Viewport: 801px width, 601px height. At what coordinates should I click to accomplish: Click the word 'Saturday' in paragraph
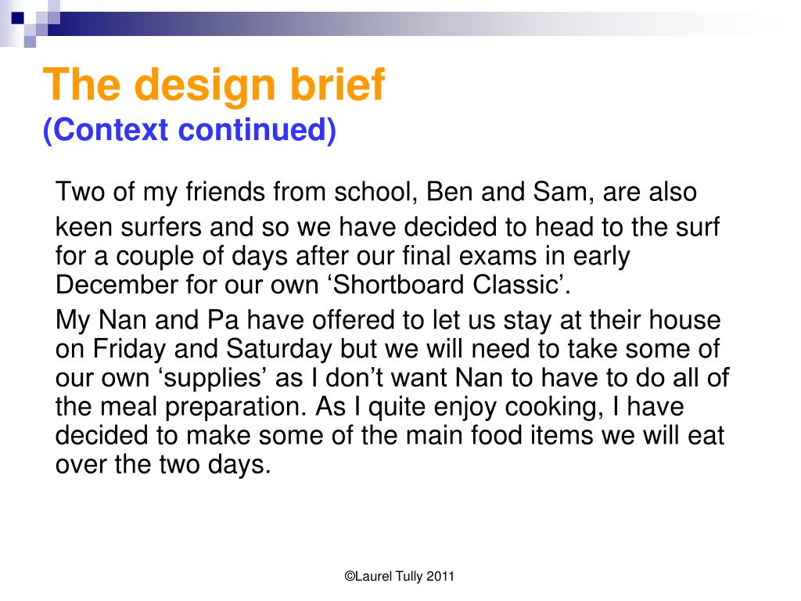279,349
